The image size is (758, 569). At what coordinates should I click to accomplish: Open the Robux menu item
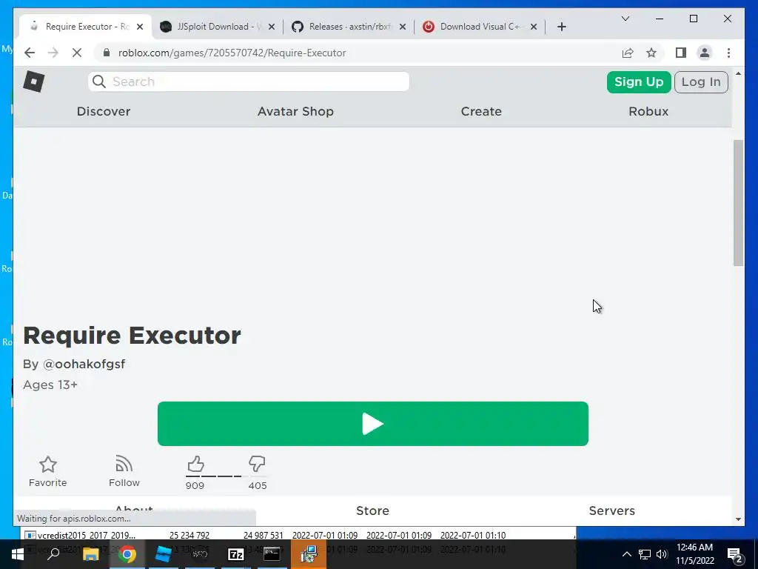point(648,111)
